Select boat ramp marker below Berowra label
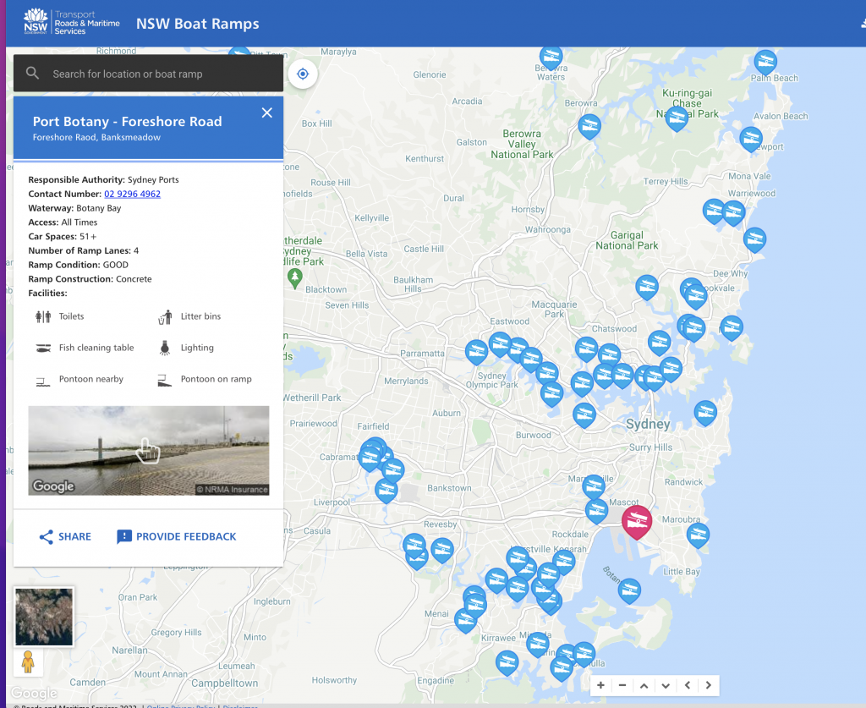This screenshot has height=708, width=866. tap(589, 126)
